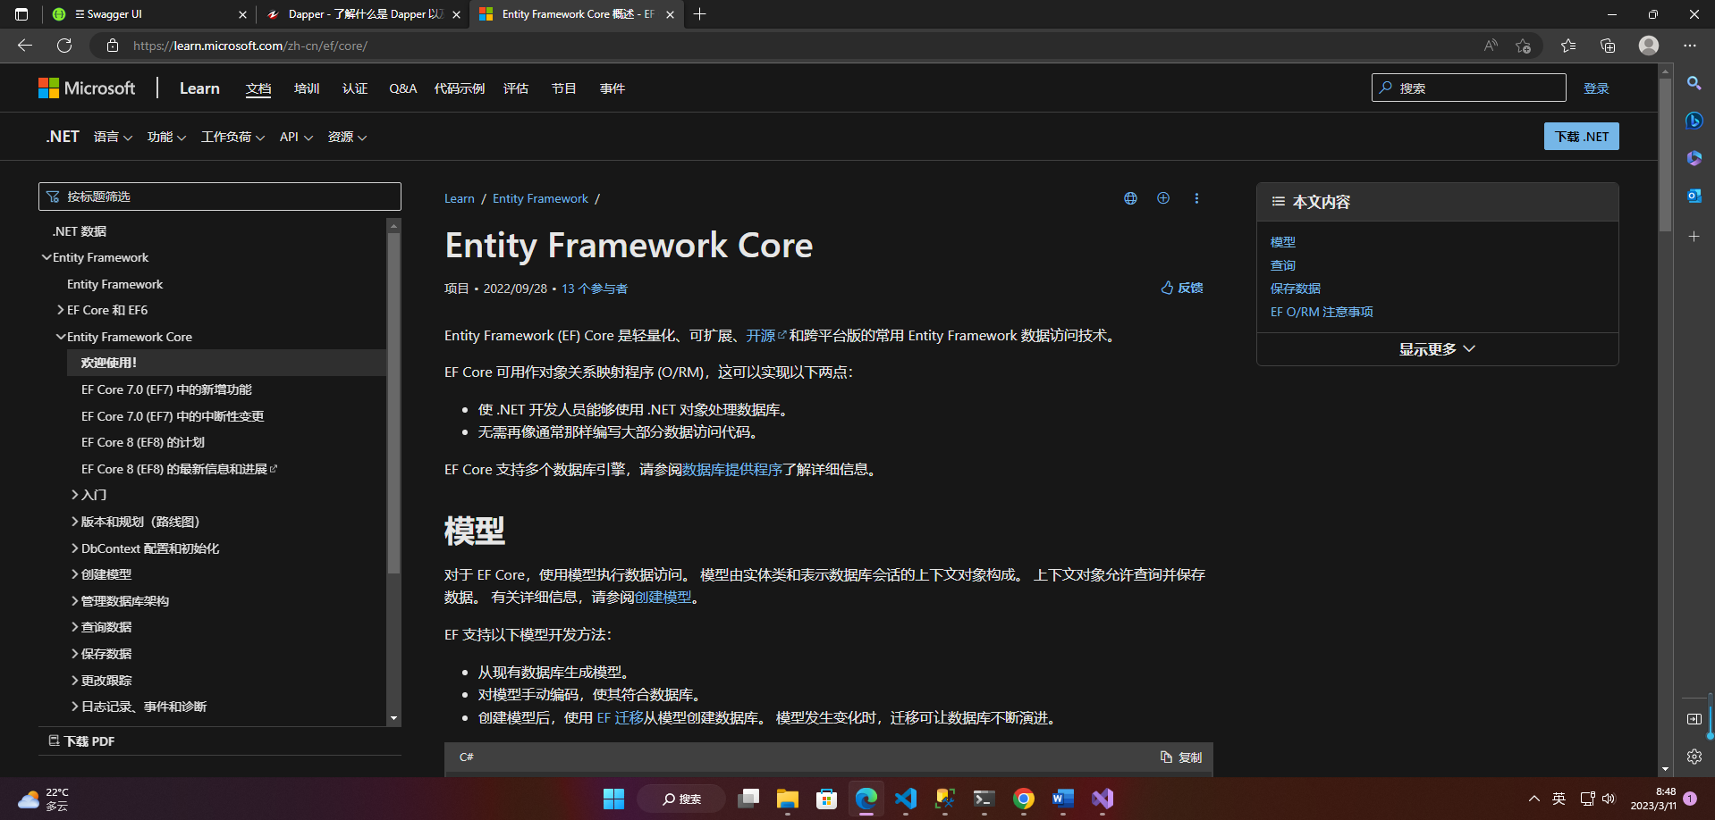Open Bing chat from the sidebar

tap(1694, 121)
